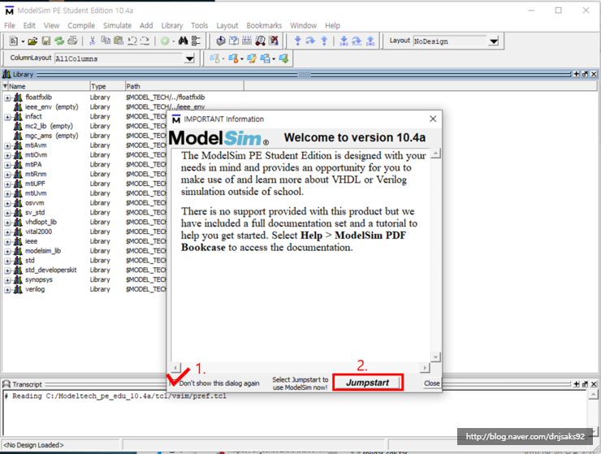Click the red X toolbar icon
Screen dimensions: 601x454
(x=274, y=41)
